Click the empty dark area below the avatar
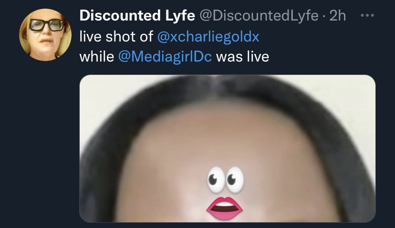395x228 pixels. pos(40,141)
